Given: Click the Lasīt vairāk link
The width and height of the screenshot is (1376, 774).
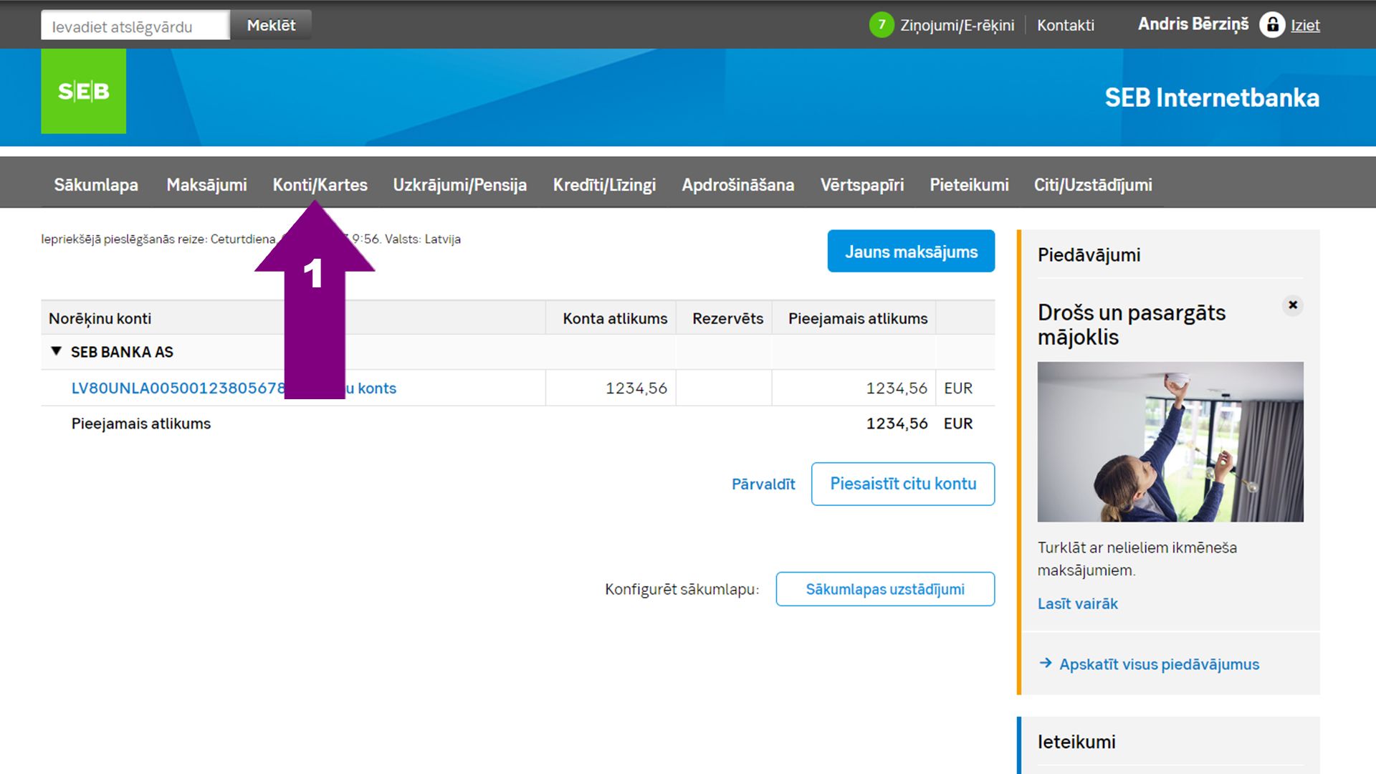Looking at the screenshot, I should pyautogui.click(x=1078, y=603).
